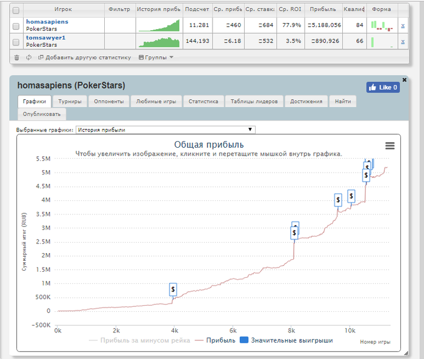Viewport: 424px width, 359px height.
Task: Click the front dollar marker near game 8k
Action: coord(294,233)
